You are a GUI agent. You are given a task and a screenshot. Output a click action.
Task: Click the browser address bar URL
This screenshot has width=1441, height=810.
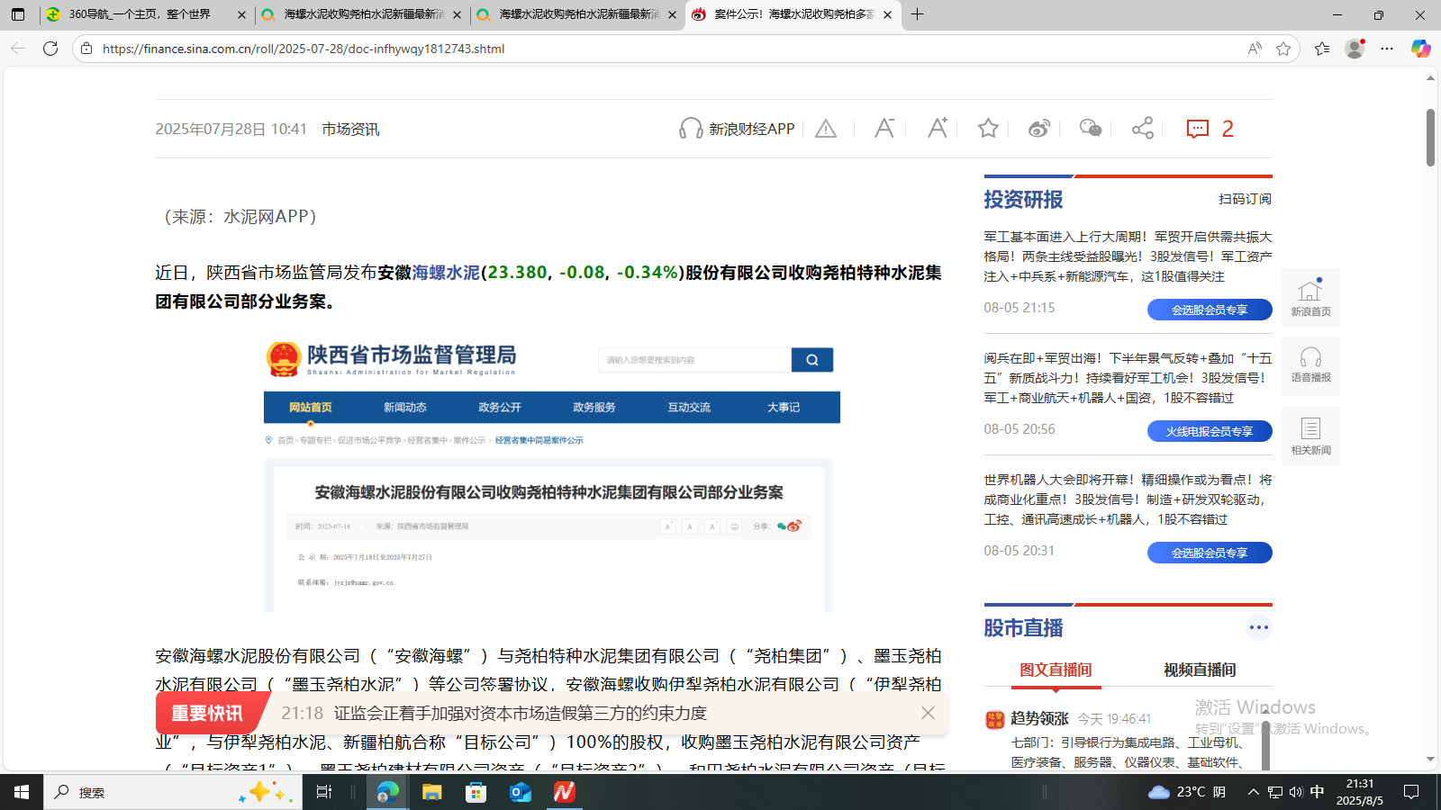coord(304,49)
